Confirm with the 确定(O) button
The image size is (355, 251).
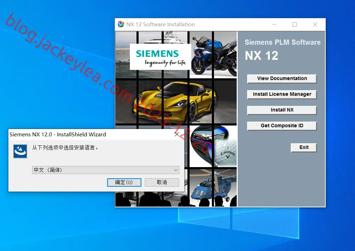tap(124, 182)
